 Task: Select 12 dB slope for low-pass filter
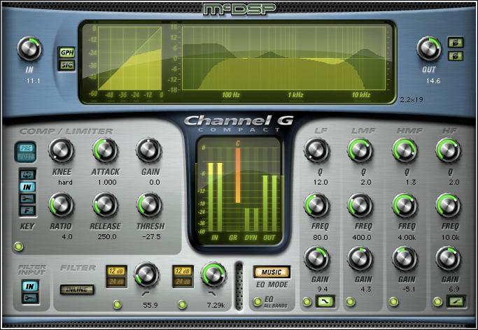coord(183,271)
